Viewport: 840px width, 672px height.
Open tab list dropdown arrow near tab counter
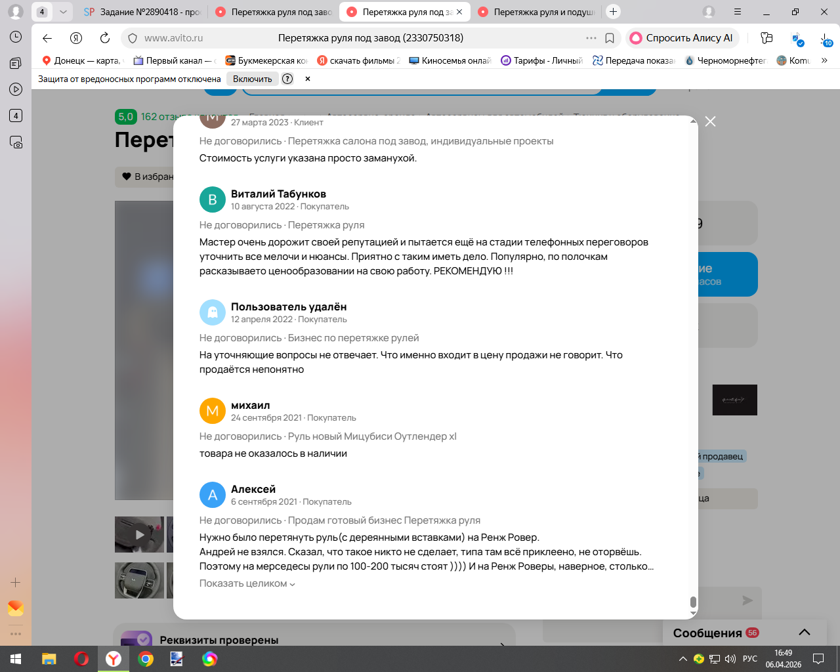63,12
